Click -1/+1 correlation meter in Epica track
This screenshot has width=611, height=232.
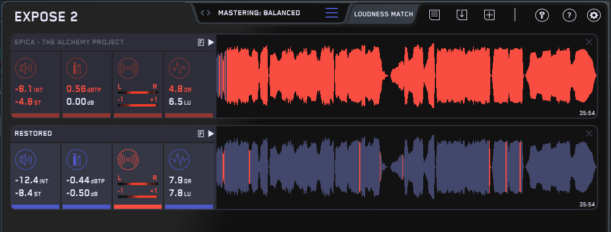(x=138, y=105)
